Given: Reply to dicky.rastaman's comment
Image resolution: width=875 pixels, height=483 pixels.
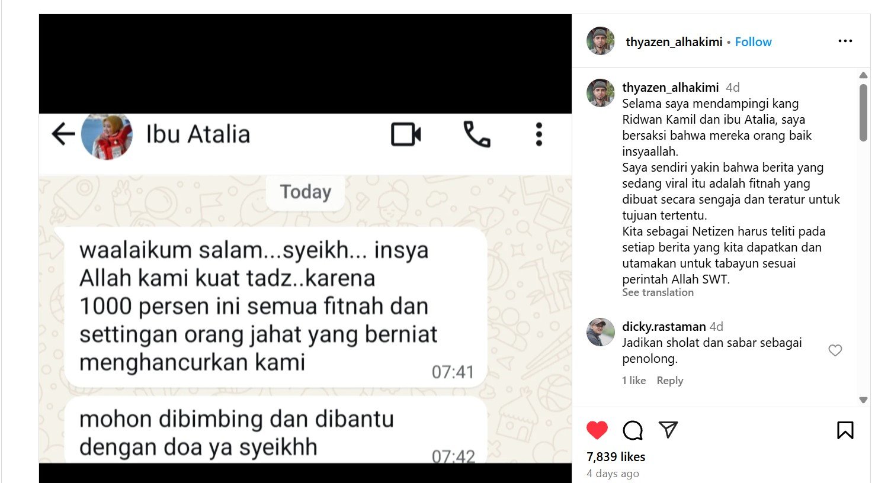Looking at the screenshot, I should coord(669,381).
